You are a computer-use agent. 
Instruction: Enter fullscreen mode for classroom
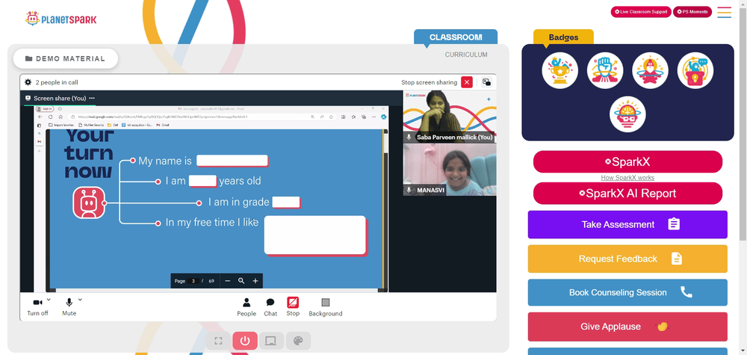coord(219,341)
